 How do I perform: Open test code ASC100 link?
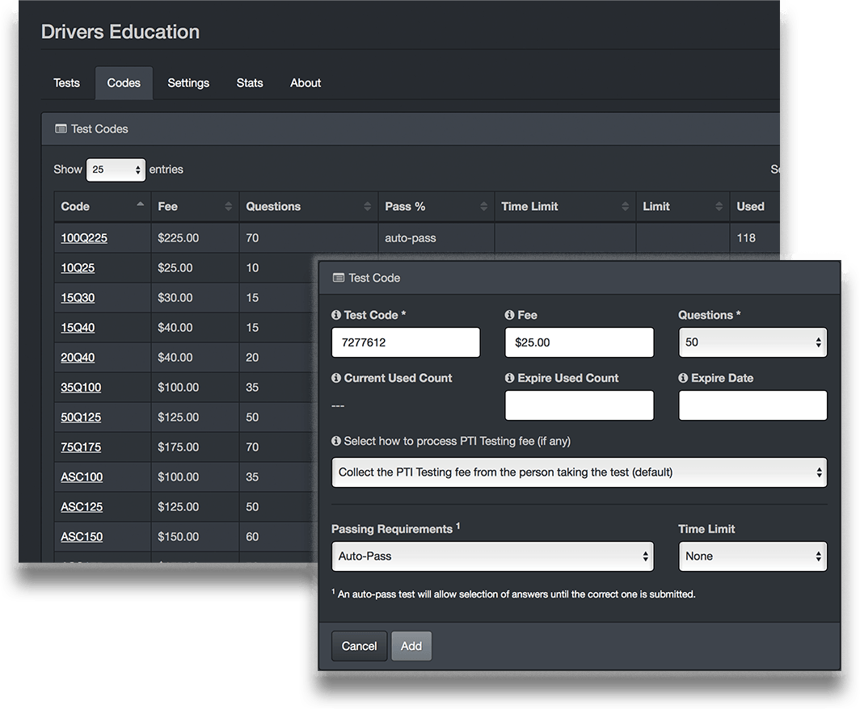pyautogui.click(x=82, y=476)
